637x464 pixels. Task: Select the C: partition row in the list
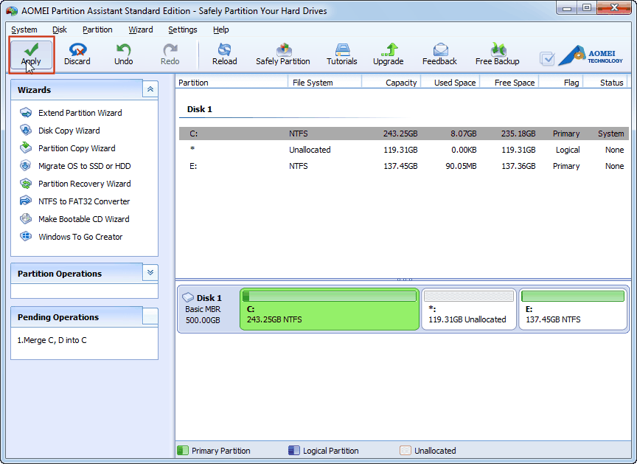(x=404, y=134)
